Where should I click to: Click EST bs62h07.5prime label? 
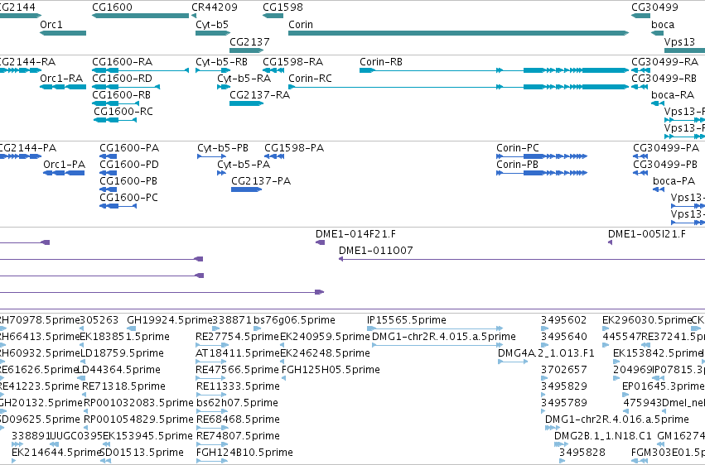(237, 404)
